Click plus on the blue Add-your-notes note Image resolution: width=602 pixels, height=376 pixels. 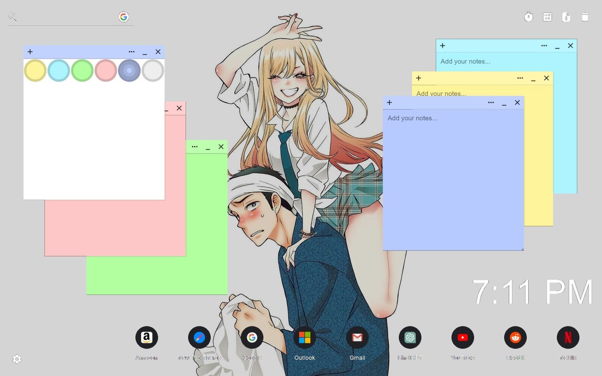(x=389, y=102)
